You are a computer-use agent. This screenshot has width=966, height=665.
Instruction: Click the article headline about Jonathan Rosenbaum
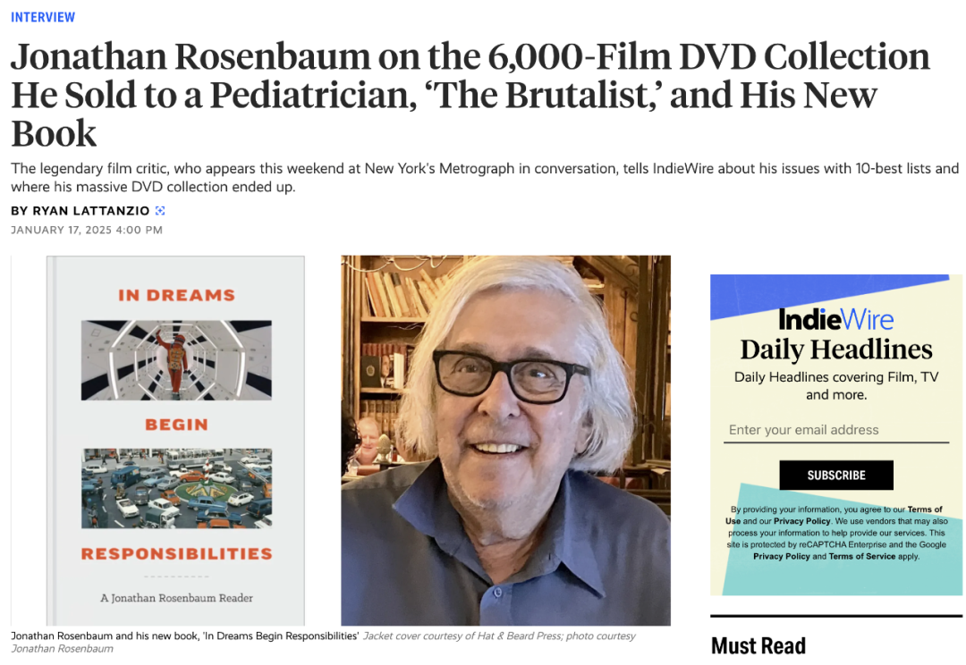coord(470,94)
